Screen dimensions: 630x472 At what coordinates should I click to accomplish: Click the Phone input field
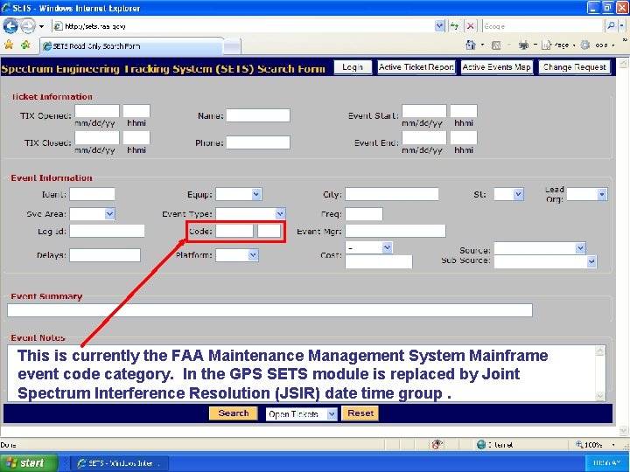coord(258,142)
